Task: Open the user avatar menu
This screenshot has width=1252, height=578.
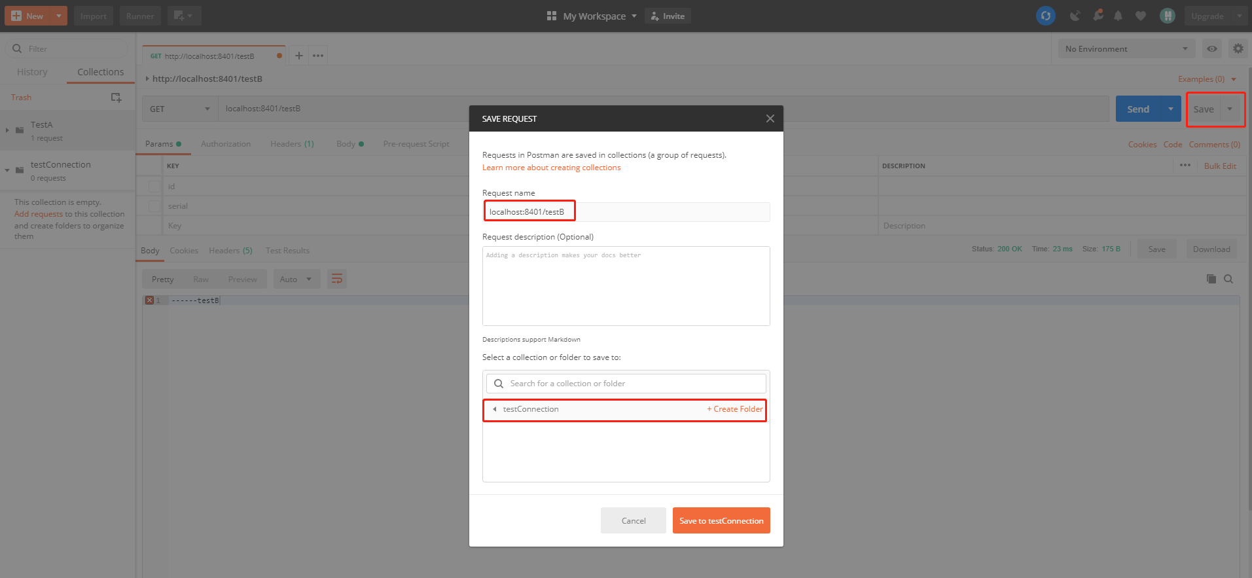Action: 1167,16
